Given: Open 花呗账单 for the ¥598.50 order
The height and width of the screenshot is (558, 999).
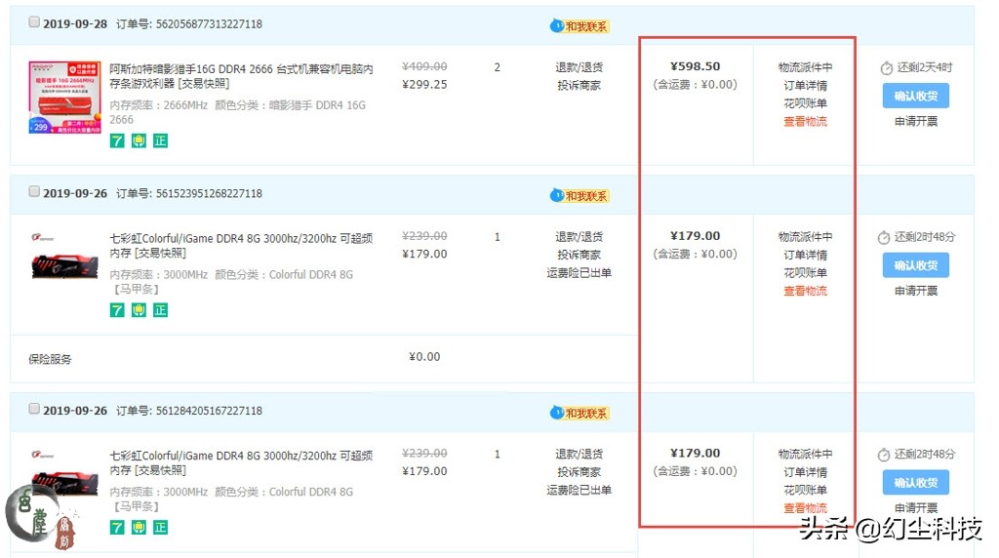Looking at the screenshot, I should tap(805, 103).
